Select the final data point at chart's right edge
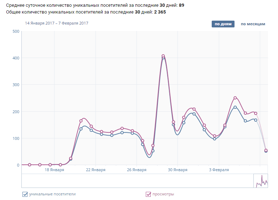Screen dimensions: 278x200 (x=266, y=151)
